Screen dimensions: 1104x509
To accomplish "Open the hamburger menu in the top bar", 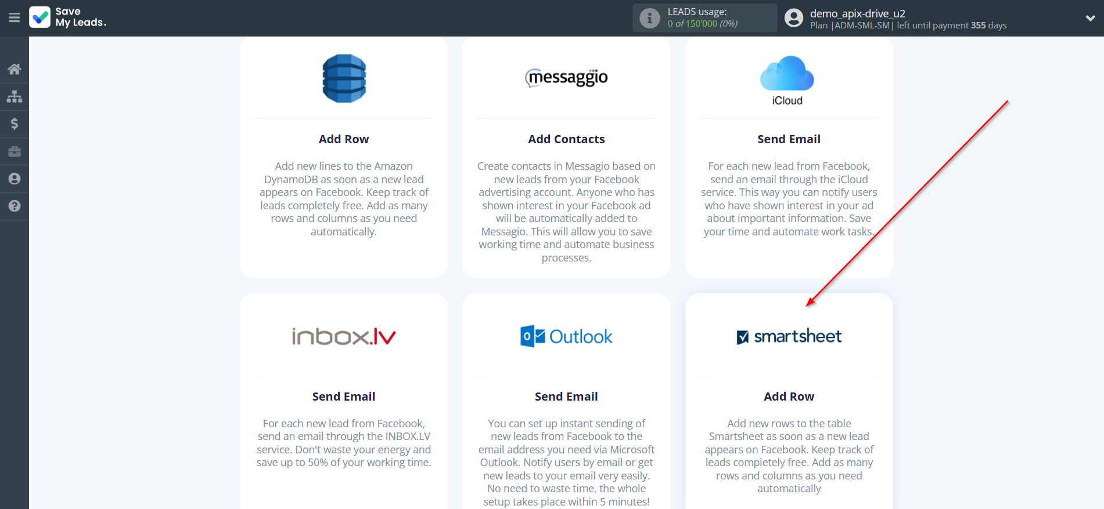I will pyautogui.click(x=15, y=18).
